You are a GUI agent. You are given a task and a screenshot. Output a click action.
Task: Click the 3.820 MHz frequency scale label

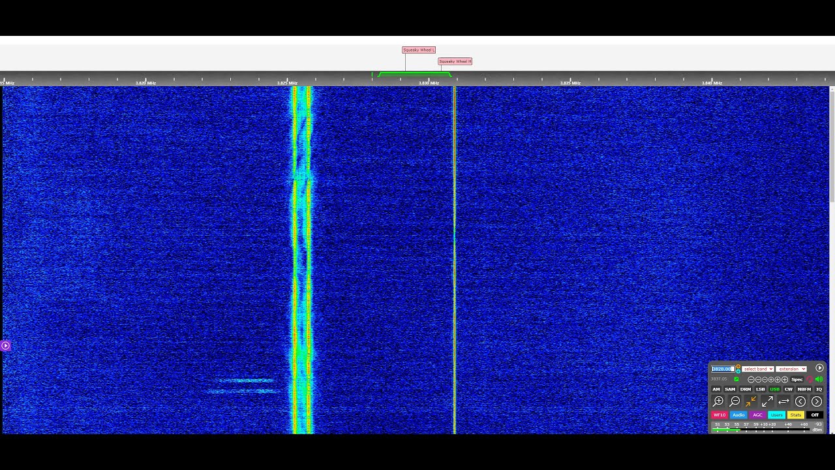145,83
